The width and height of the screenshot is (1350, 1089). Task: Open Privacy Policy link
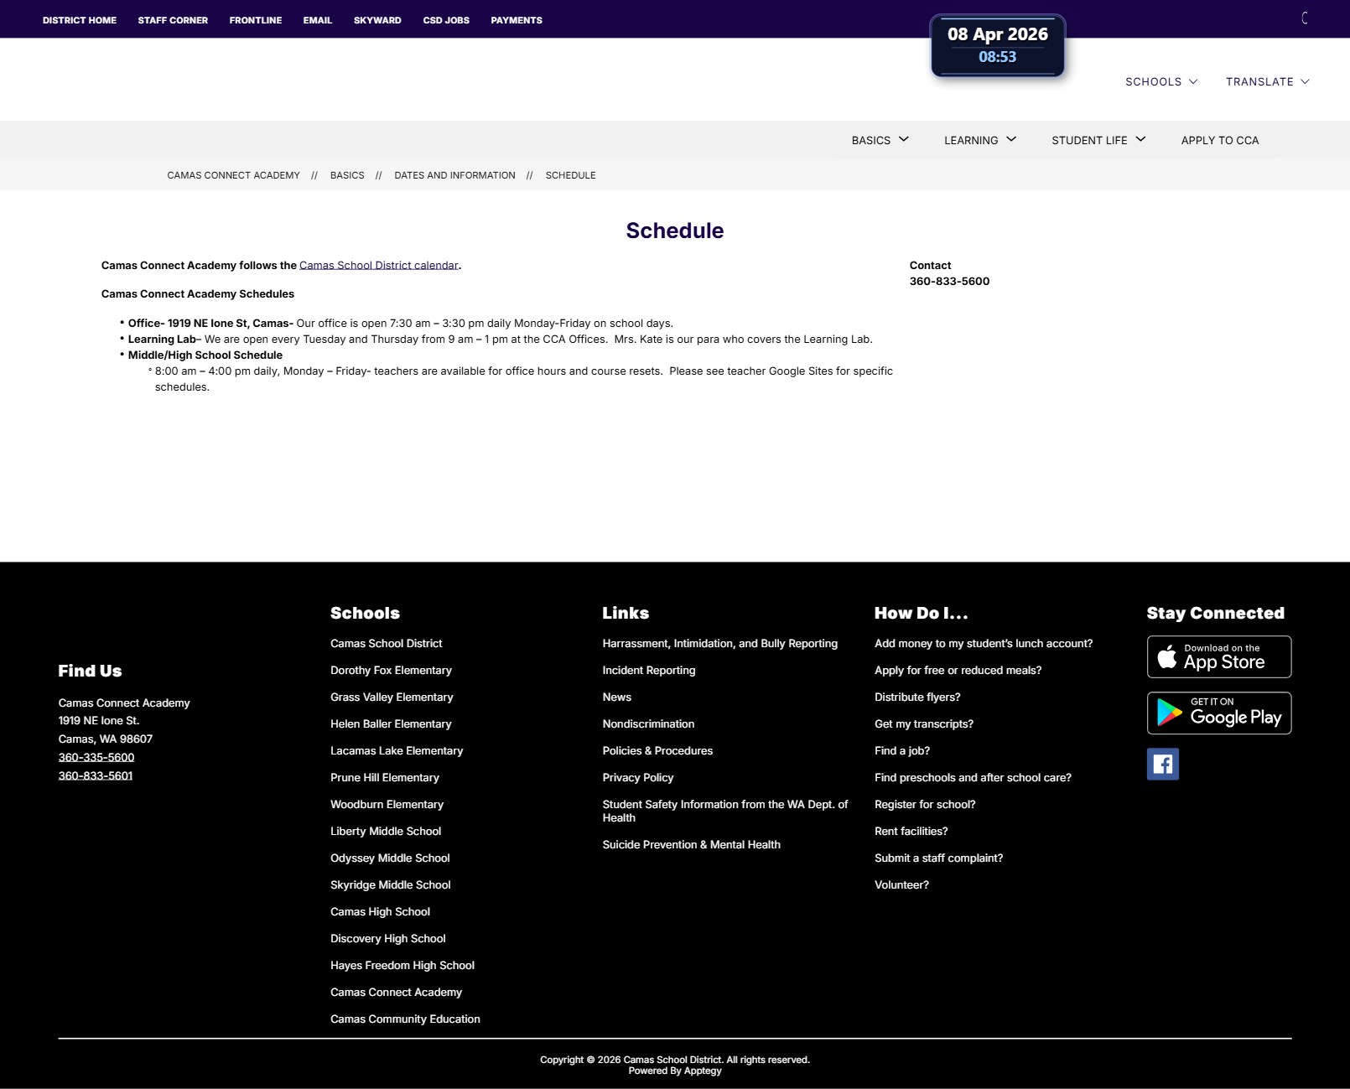638,777
